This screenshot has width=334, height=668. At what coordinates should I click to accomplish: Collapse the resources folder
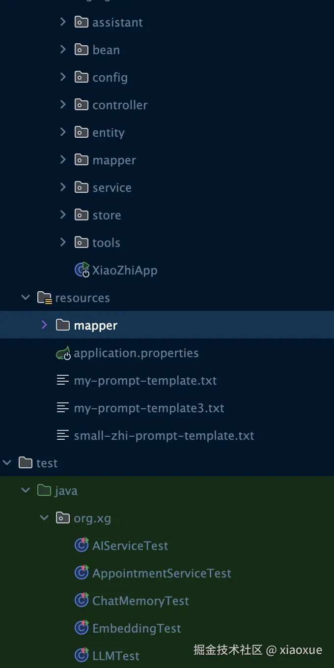(x=26, y=298)
